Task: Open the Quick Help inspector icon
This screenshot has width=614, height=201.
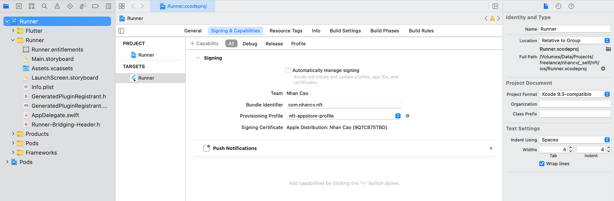Action: pos(571,6)
